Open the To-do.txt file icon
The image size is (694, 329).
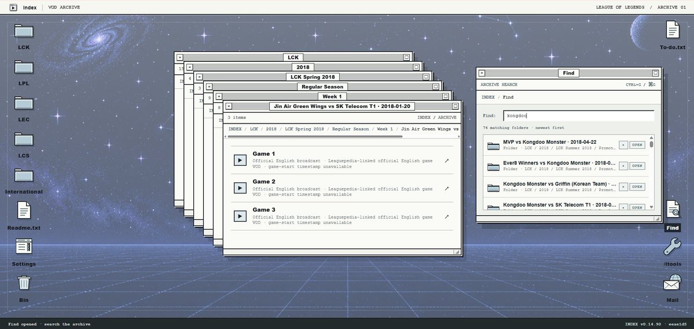point(673,30)
